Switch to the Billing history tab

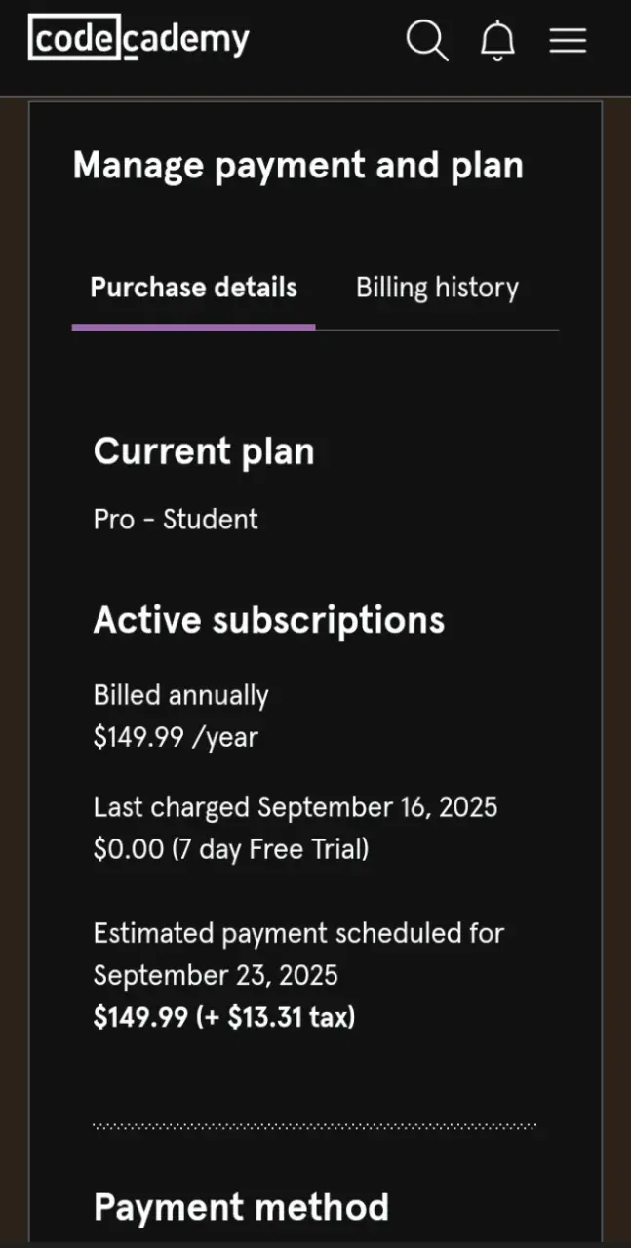(x=437, y=288)
